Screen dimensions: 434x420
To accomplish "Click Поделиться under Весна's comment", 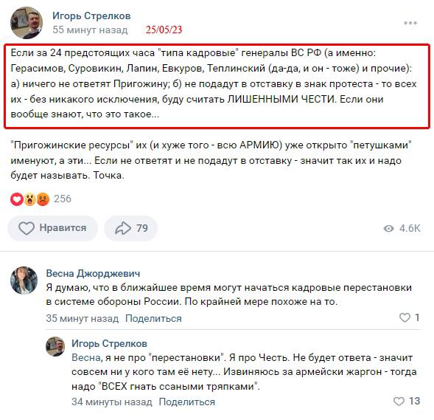I will 153,319.
